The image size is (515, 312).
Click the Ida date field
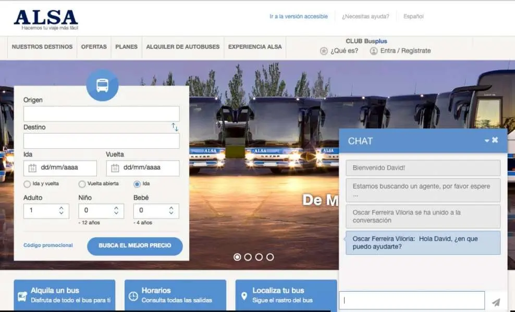click(60, 168)
